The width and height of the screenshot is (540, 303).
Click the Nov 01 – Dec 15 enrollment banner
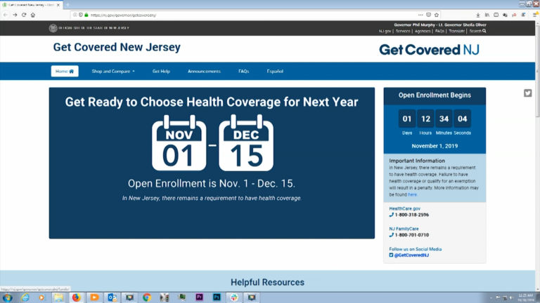(x=212, y=163)
